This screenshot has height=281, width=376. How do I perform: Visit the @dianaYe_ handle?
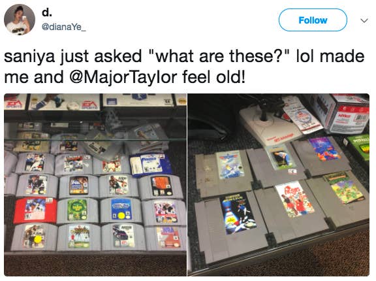point(64,27)
